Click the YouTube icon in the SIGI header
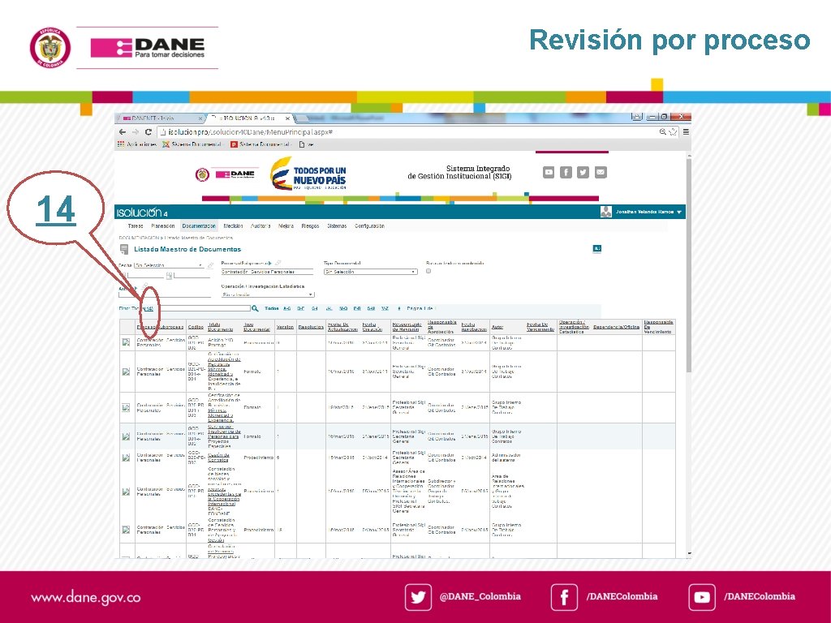Image resolution: width=831 pixels, height=623 pixels. tap(549, 172)
